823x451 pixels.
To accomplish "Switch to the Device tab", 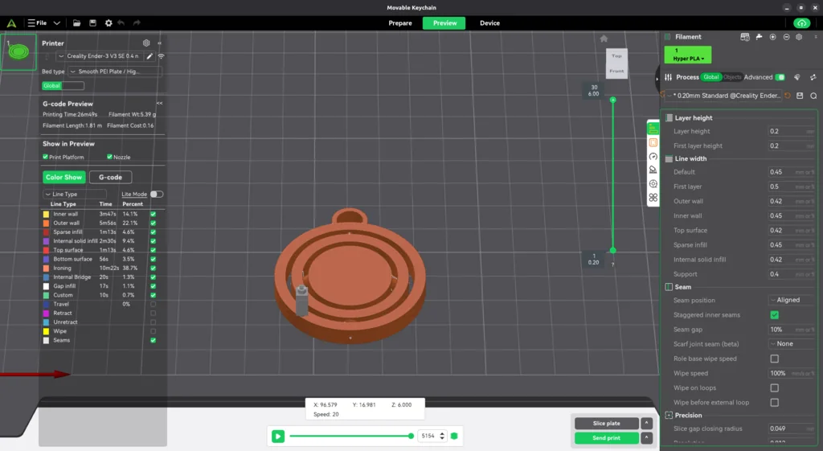I will coord(489,23).
